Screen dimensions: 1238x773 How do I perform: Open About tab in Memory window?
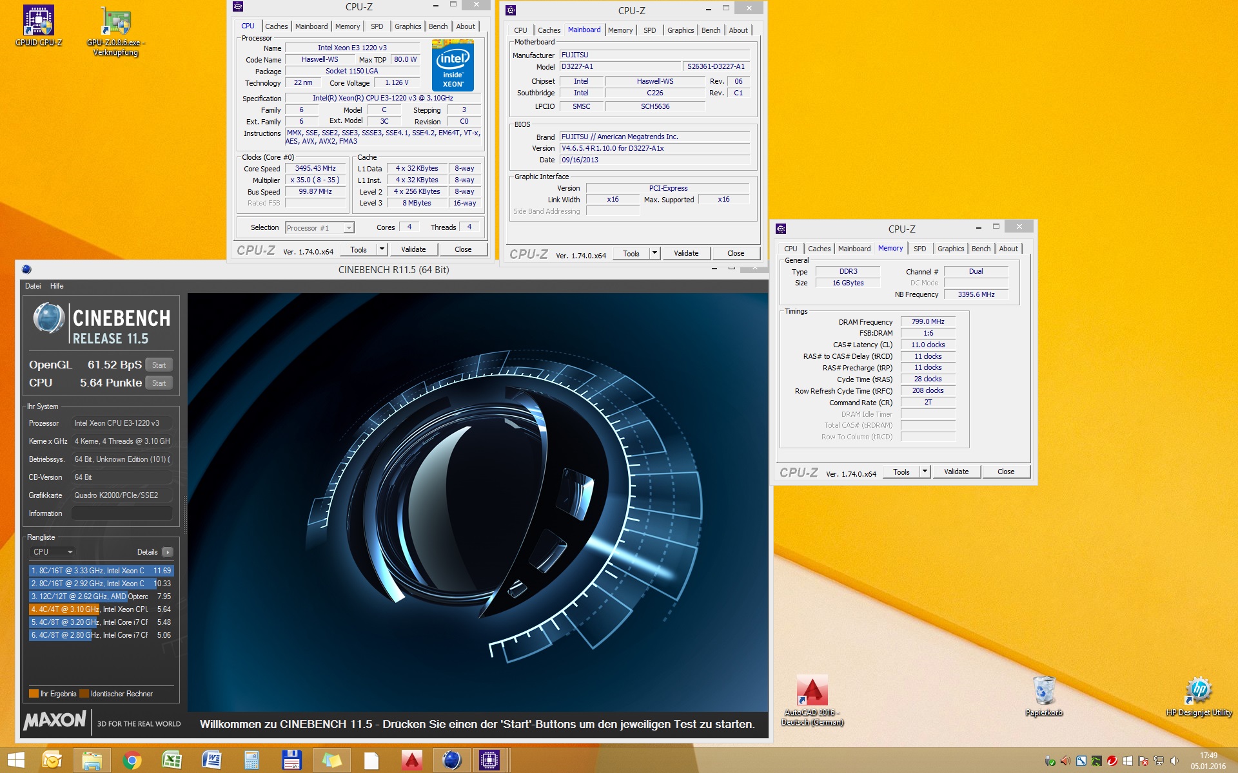1008,249
